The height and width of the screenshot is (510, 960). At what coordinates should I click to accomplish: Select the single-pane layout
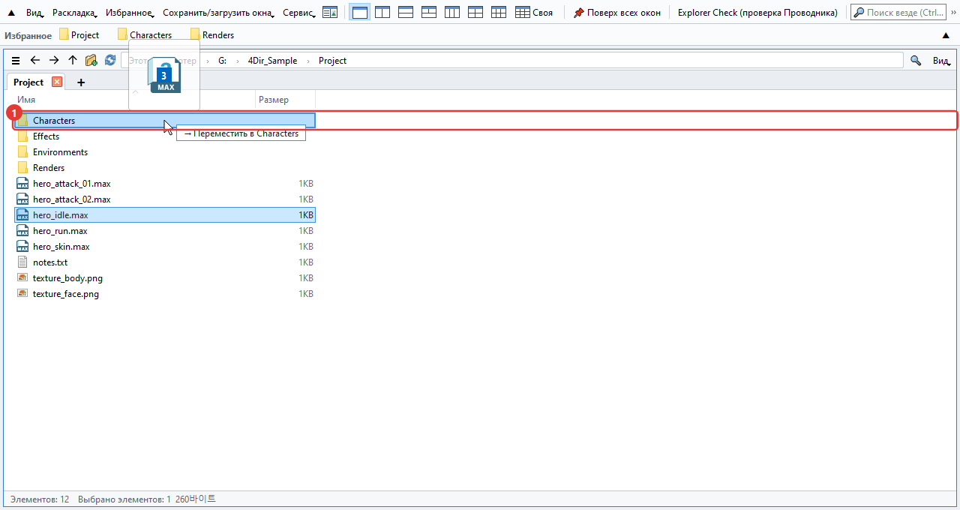[359, 13]
